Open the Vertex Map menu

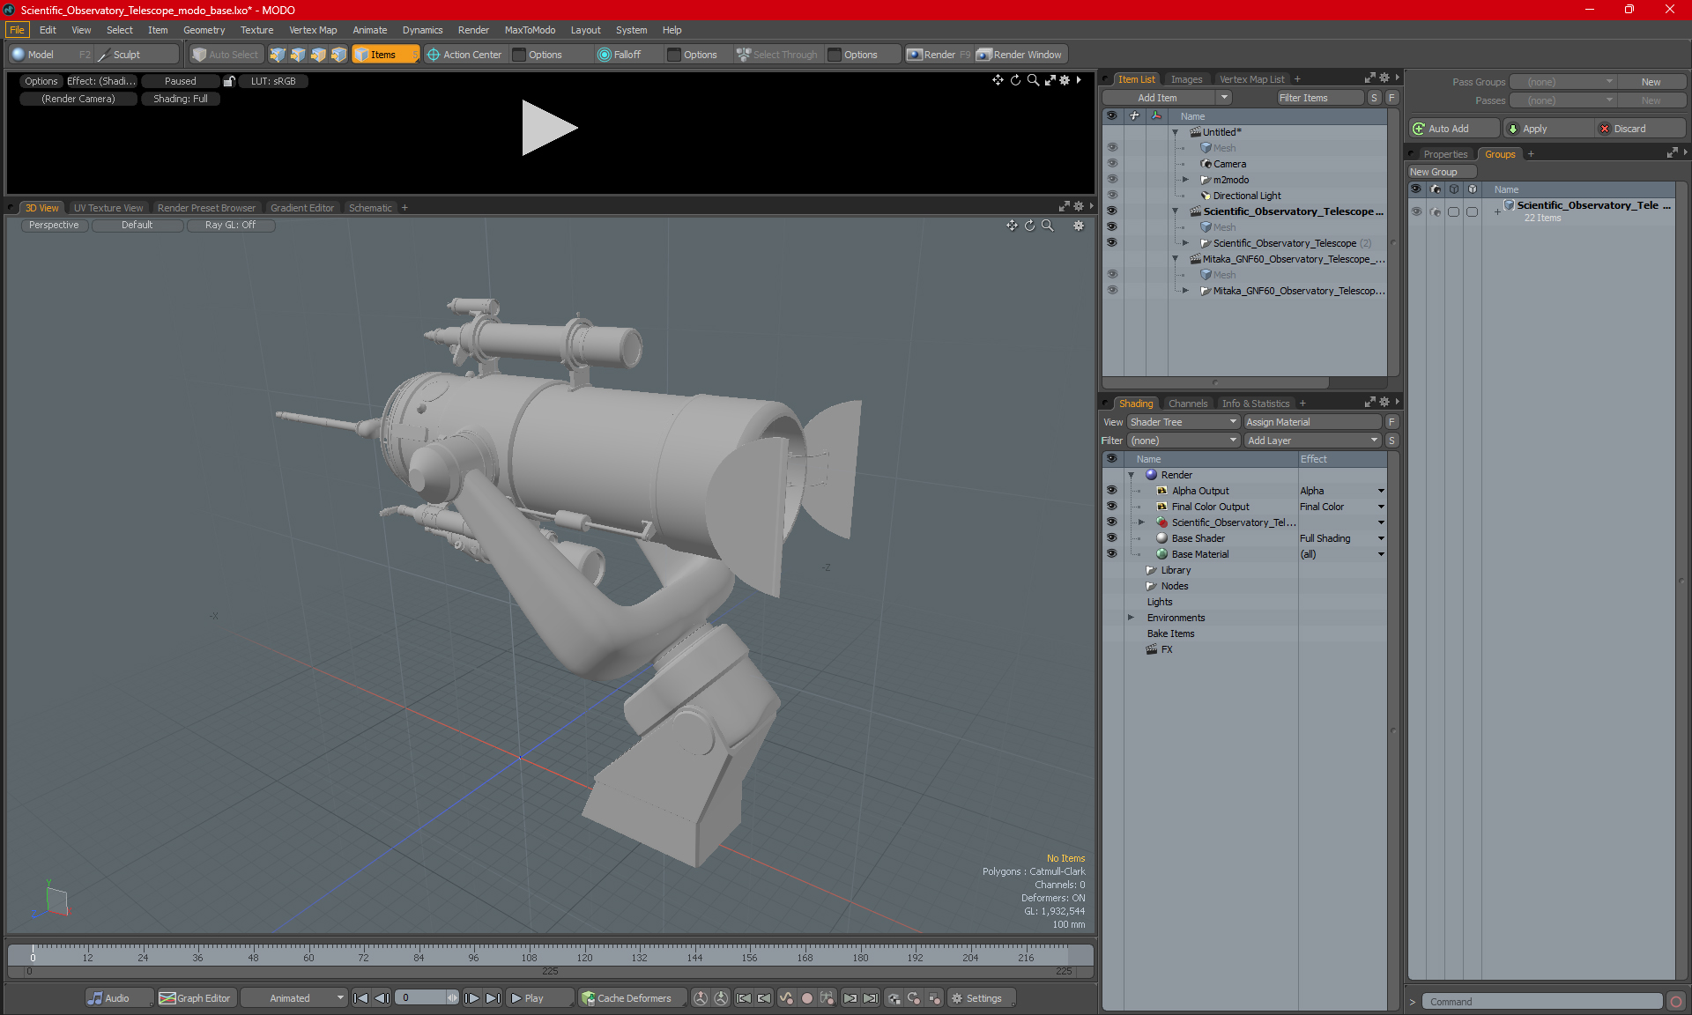pos(313,30)
